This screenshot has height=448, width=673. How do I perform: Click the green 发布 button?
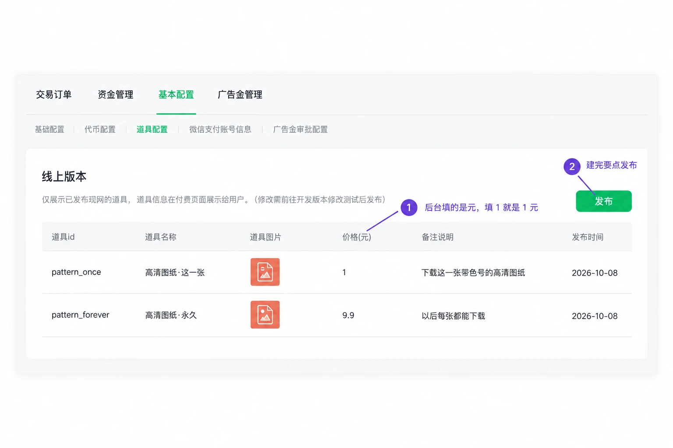coord(604,201)
